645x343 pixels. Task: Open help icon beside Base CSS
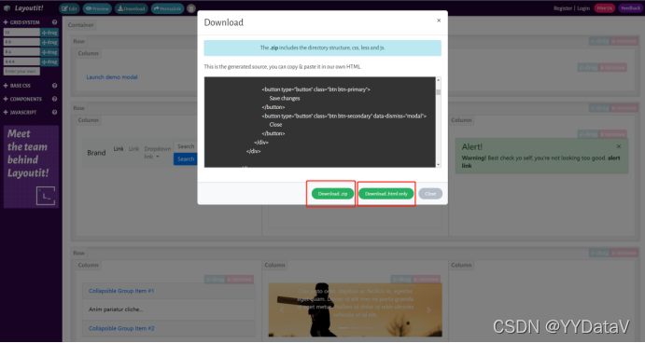point(54,86)
